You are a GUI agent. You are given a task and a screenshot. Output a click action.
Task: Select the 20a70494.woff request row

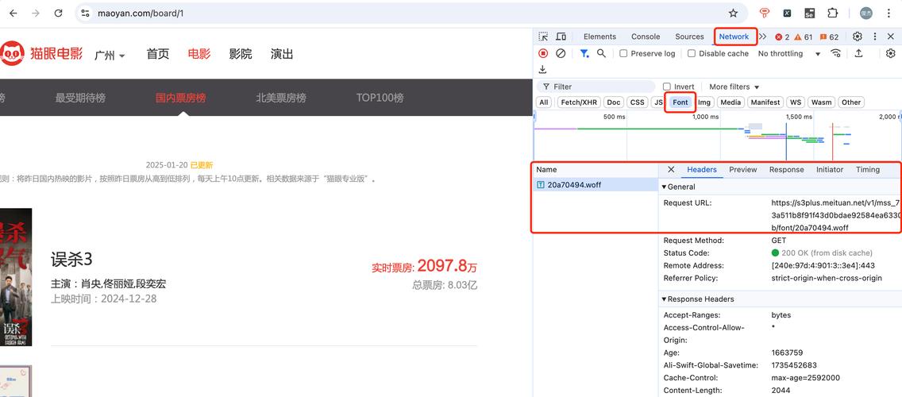[x=596, y=185]
